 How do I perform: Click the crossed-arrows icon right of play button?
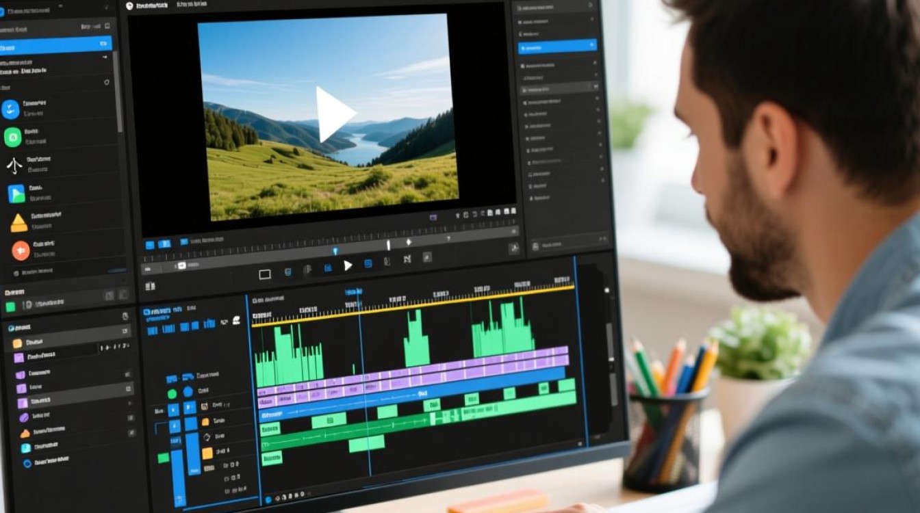tap(407, 259)
